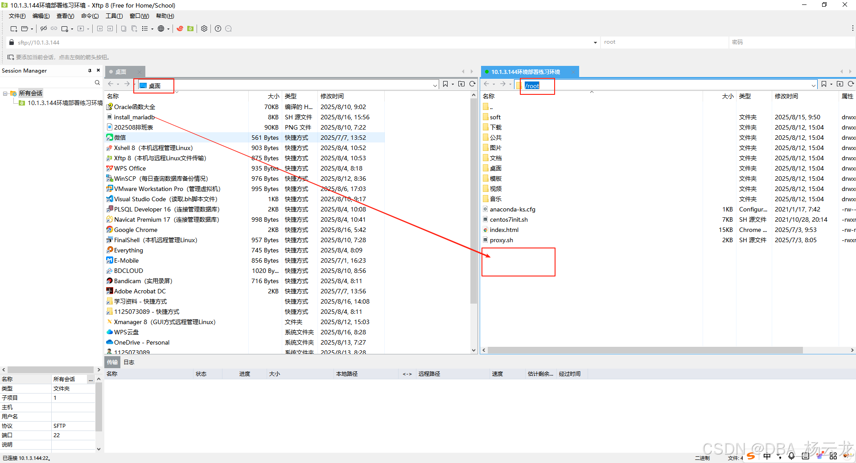Select centos7init.sh in remote pane
This screenshot has height=463, width=856.
(509, 219)
